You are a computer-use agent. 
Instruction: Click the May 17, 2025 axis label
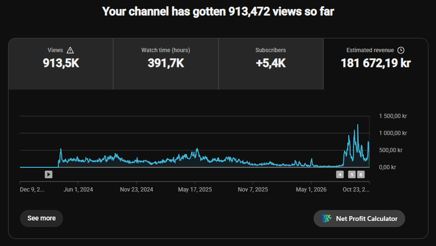[195, 190]
